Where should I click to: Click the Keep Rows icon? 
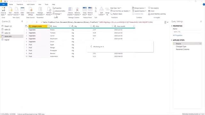pos(85,10)
